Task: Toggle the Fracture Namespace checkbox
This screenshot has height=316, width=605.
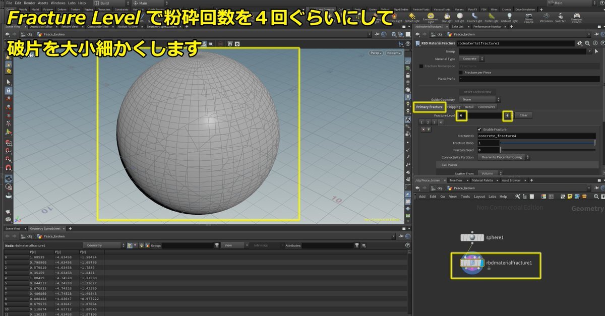Action: [x=421, y=66]
